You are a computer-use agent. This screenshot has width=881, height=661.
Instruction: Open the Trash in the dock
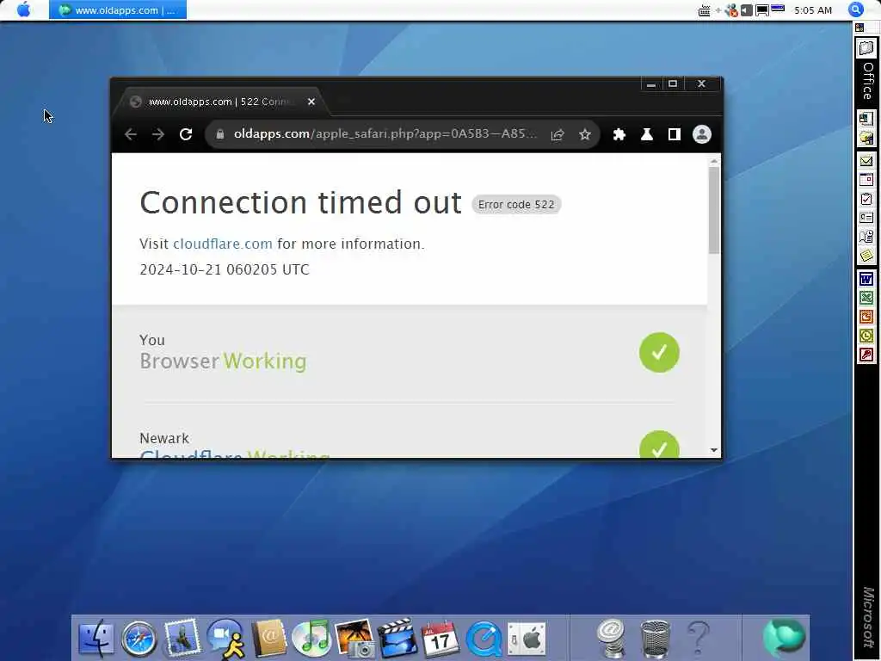tap(655, 639)
